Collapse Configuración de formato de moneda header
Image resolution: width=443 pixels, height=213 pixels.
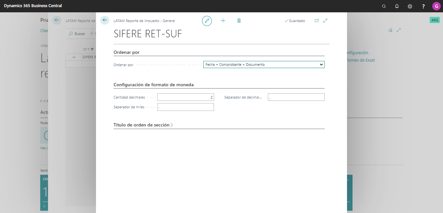point(153,85)
